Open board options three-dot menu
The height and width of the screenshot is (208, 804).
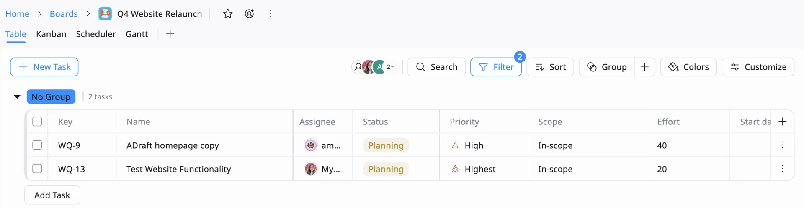tap(271, 14)
